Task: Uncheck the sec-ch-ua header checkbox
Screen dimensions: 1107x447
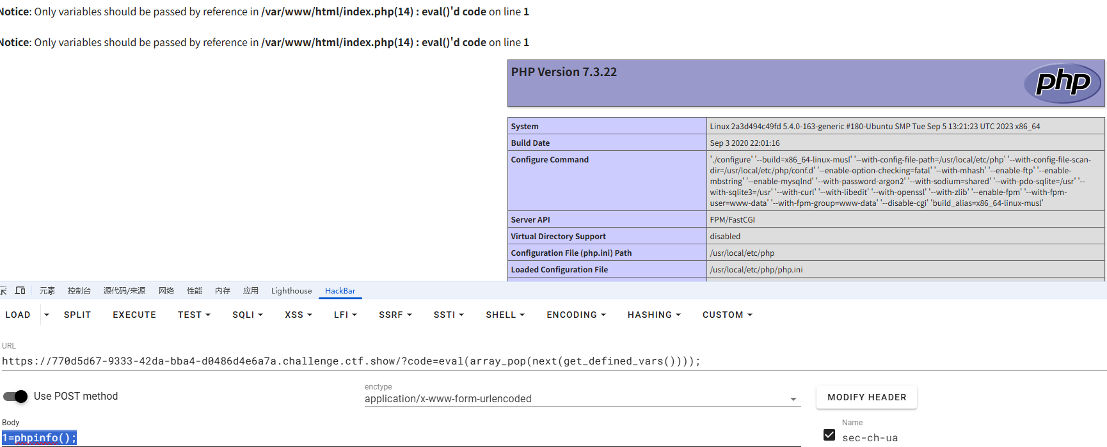Action: (829, 435)
